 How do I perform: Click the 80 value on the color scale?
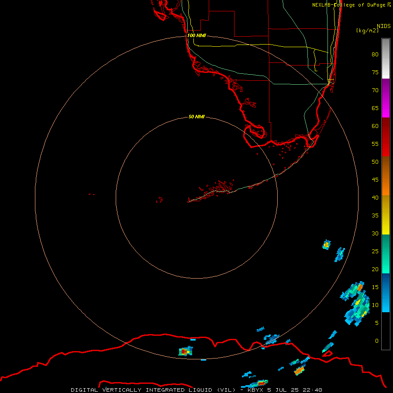click(x=375, y=55)
